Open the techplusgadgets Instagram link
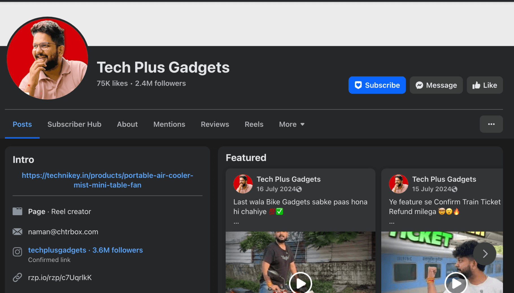Image resolution: width=514 pixels, height=293 pixels. 85,250
